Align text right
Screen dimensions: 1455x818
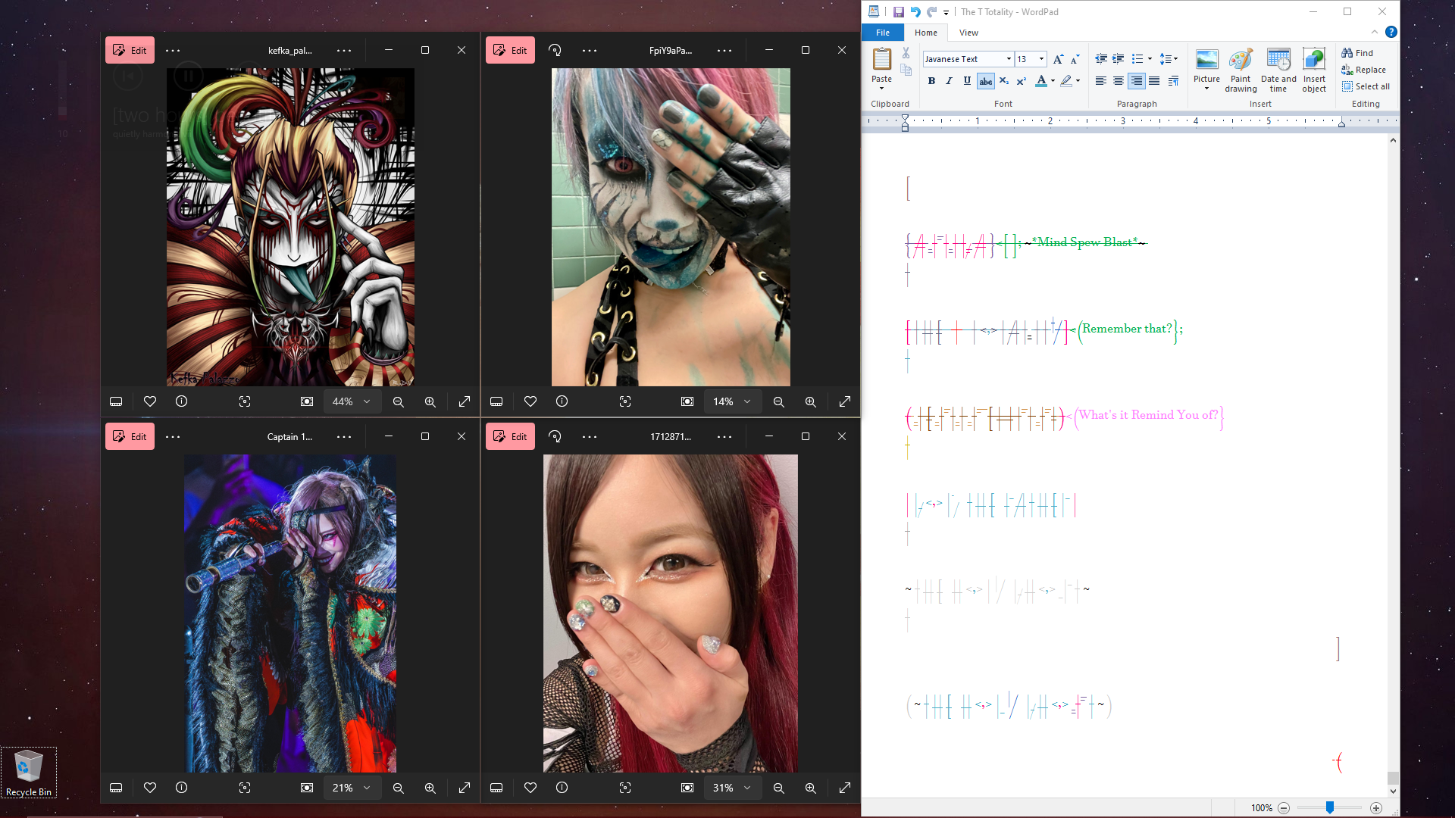pos(1136,81)
